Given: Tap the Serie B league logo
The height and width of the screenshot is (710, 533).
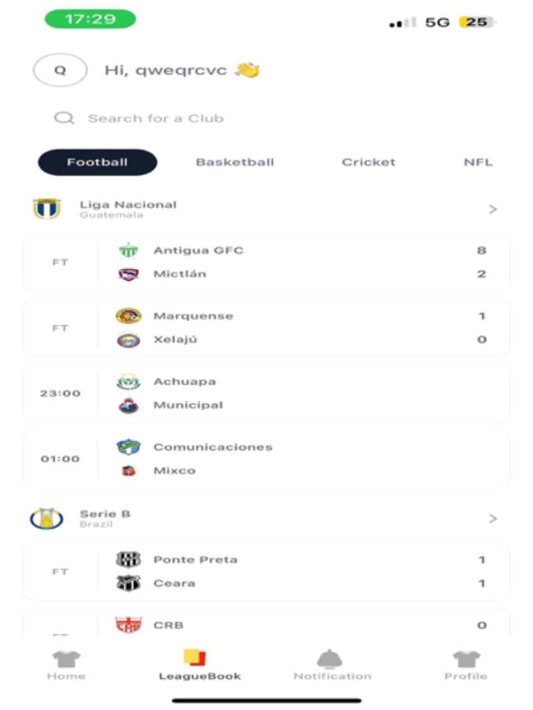Looking at the screenshot, I should click(46, 518).
